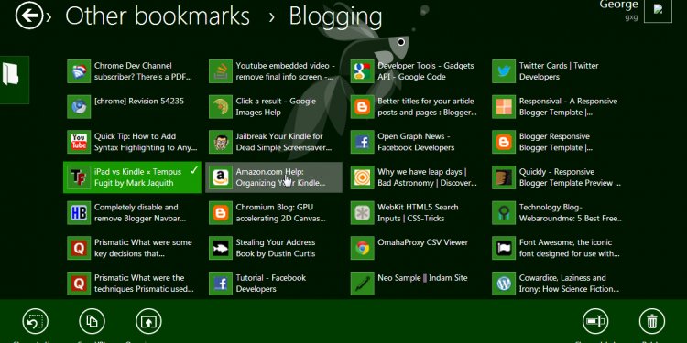Click the orange circles icon for leap days
The height and width of the screenshot is (343, 687).
(x=363, y=177)
